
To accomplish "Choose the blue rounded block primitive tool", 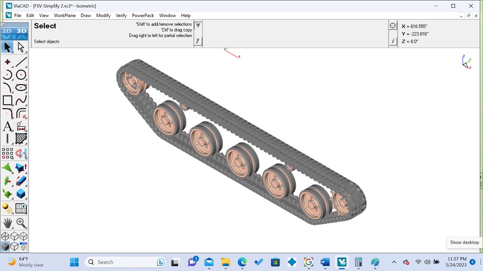I will click(x=21, y=193).
